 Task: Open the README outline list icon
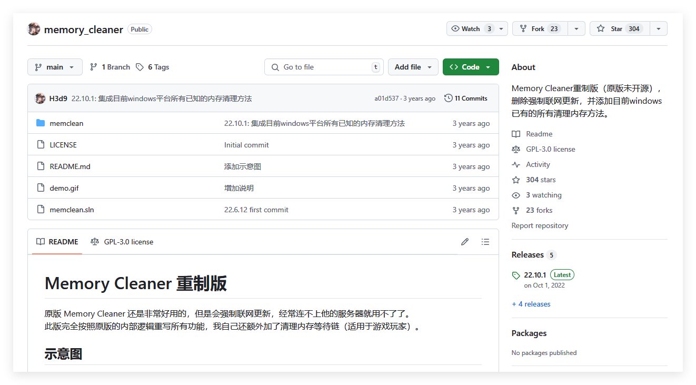coord(485,242)
